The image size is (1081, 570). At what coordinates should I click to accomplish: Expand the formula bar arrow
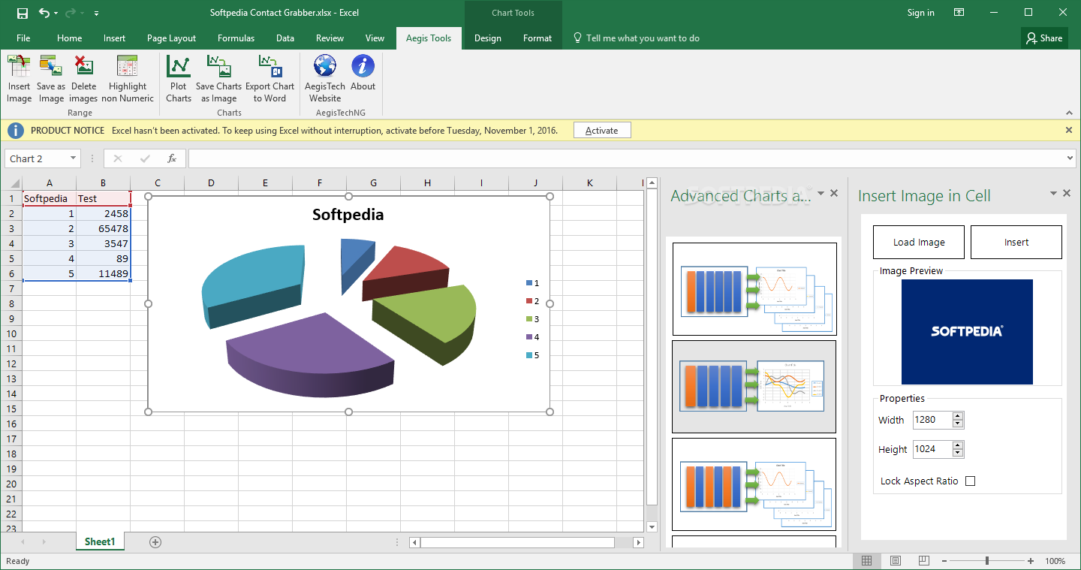[1070, 158]
